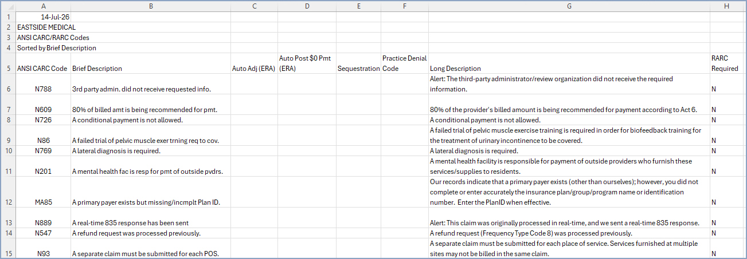Click the Practice Denial Code heading cell

[405, 63]
